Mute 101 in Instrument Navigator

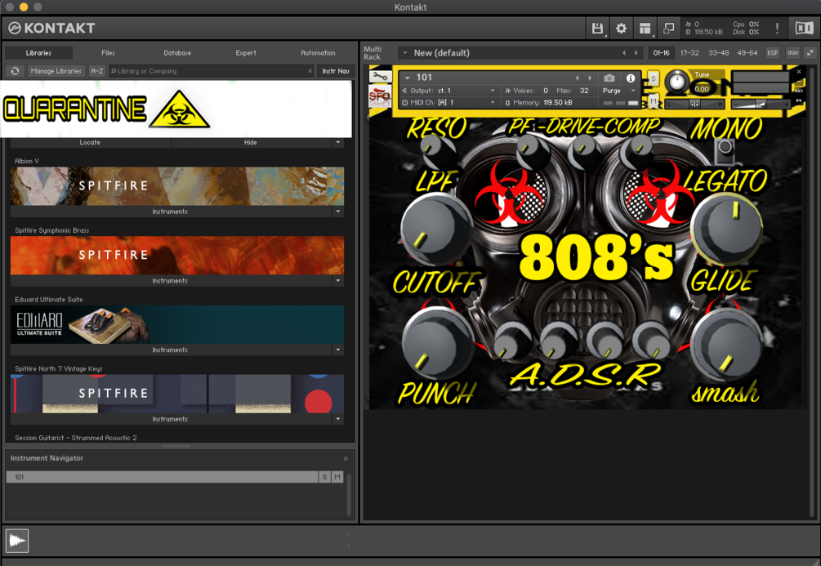(337, 477)
